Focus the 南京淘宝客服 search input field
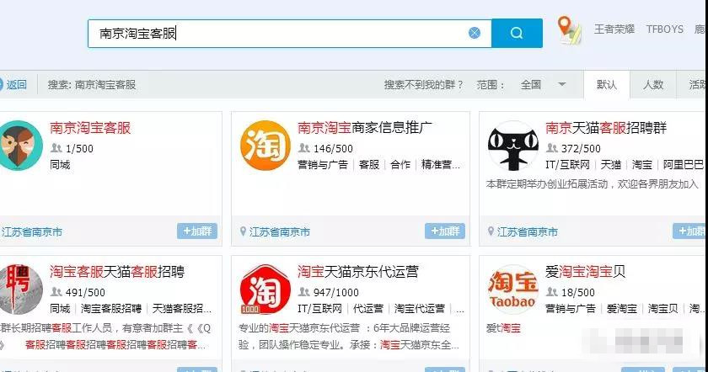This screenshot has height=372, width=708. point(289,34)
